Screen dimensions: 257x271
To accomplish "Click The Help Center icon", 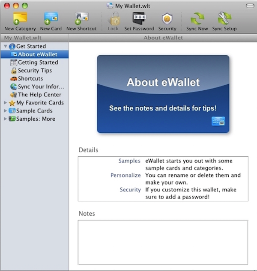I will 14,95.
